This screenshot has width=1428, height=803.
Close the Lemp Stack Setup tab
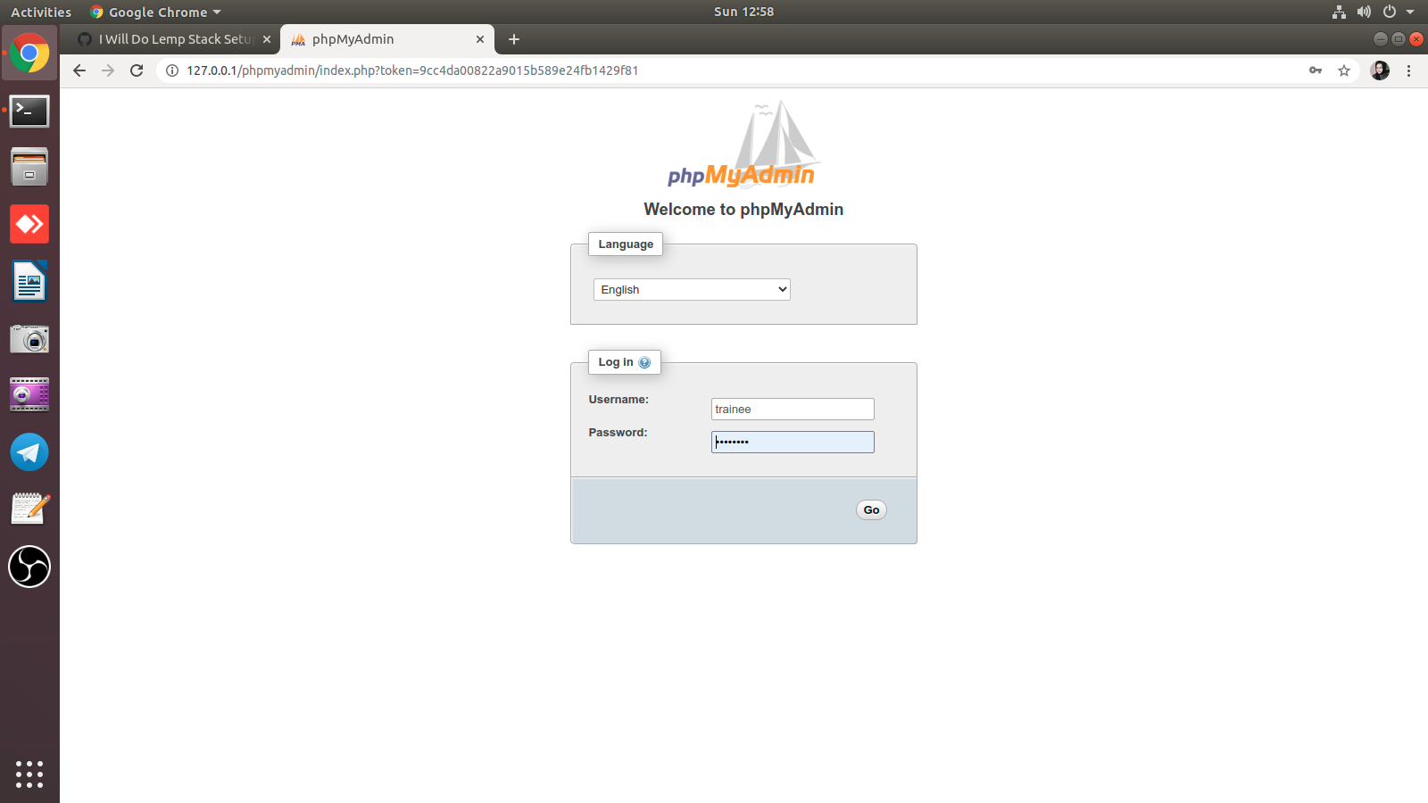tap(267, 39)
